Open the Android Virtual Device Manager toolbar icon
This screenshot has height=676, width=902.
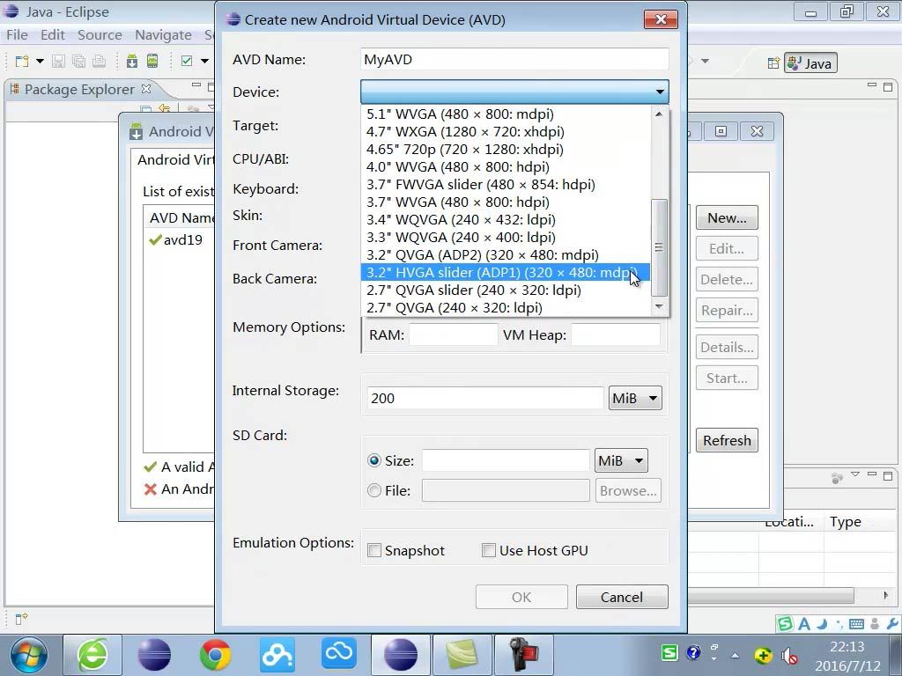tap(152, 61)
